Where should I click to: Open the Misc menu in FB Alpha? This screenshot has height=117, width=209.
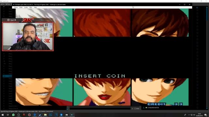click(x=31, y=7)
